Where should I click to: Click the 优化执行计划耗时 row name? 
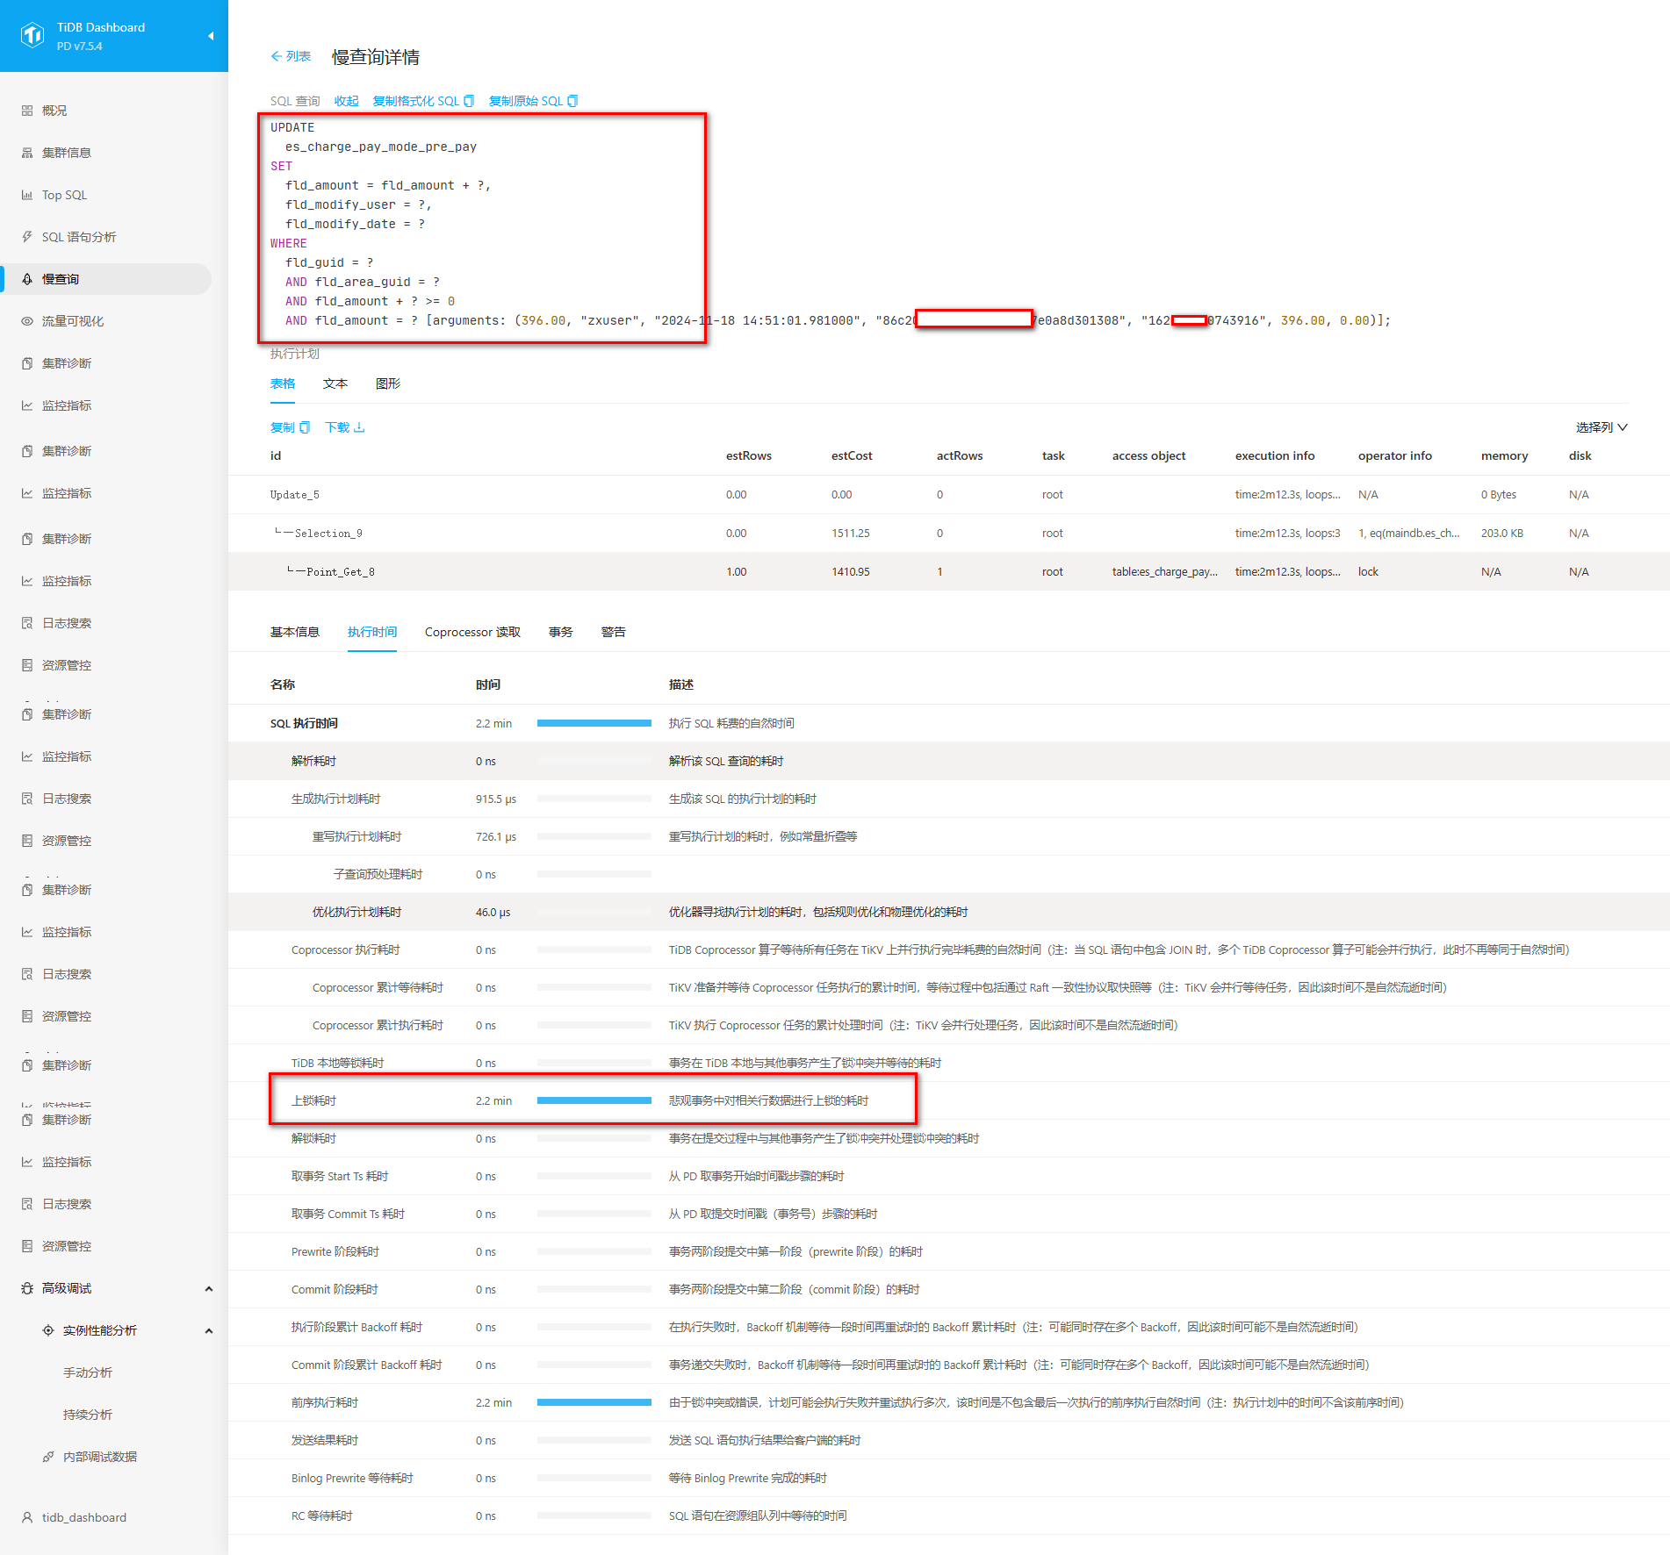pos(357,912)
